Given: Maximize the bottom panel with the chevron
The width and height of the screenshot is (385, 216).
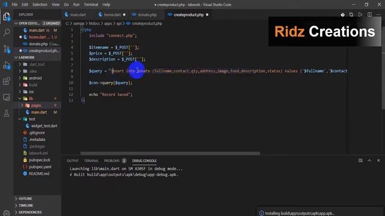Looking at the screenshot, I should [x=369, y=161].
